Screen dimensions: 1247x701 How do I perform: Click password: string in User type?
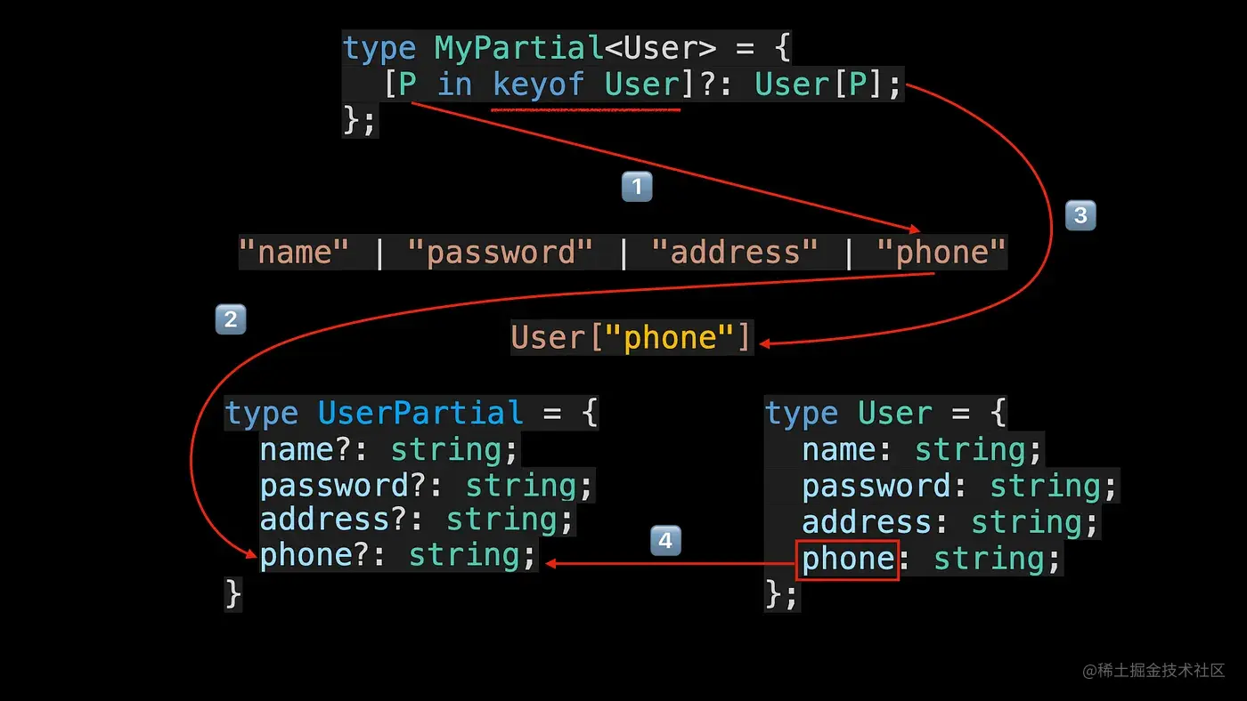pos(959,487)
